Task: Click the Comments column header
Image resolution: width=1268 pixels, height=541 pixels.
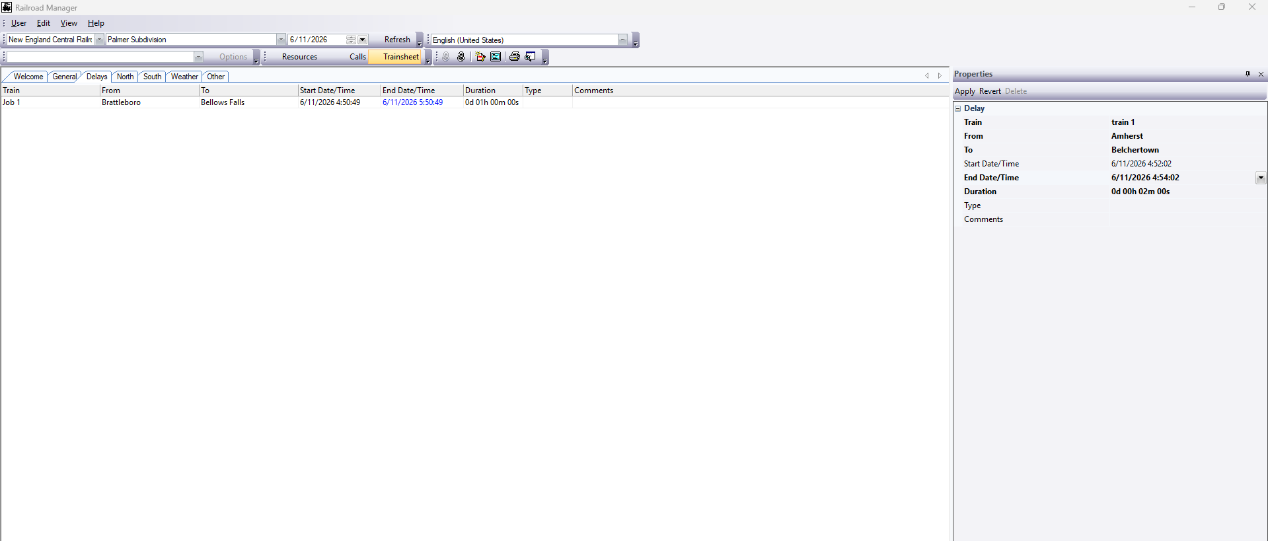Action: click(x=761, y=90)
